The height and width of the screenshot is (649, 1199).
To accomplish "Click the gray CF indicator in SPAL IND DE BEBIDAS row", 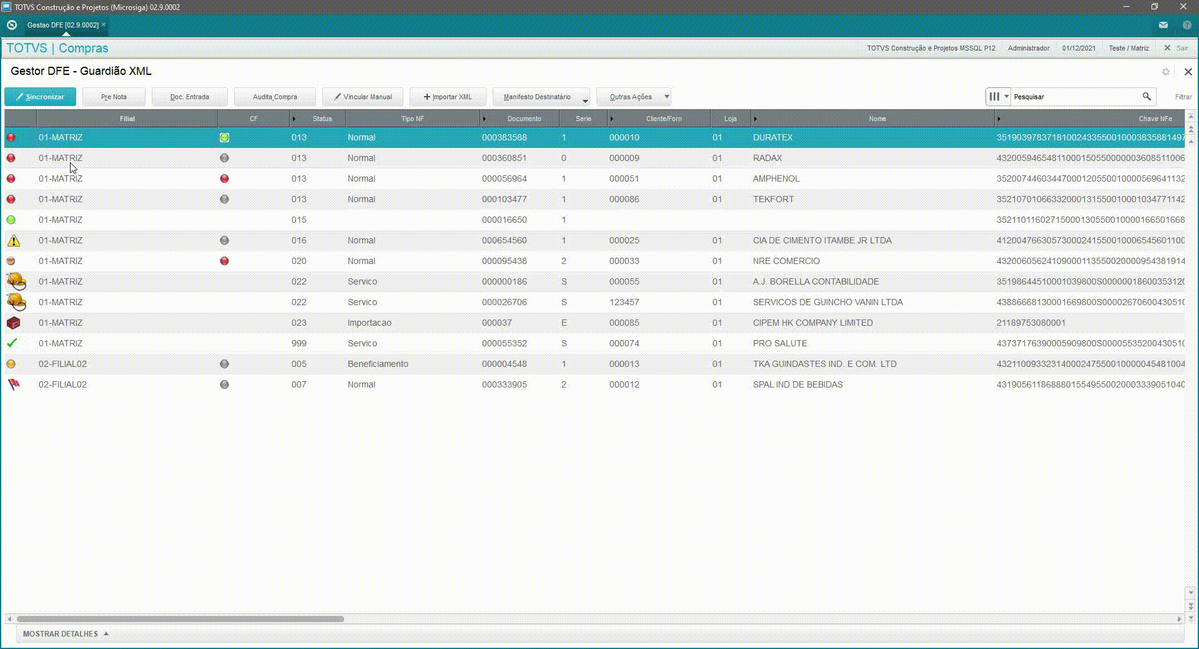I will pos(224,384).
